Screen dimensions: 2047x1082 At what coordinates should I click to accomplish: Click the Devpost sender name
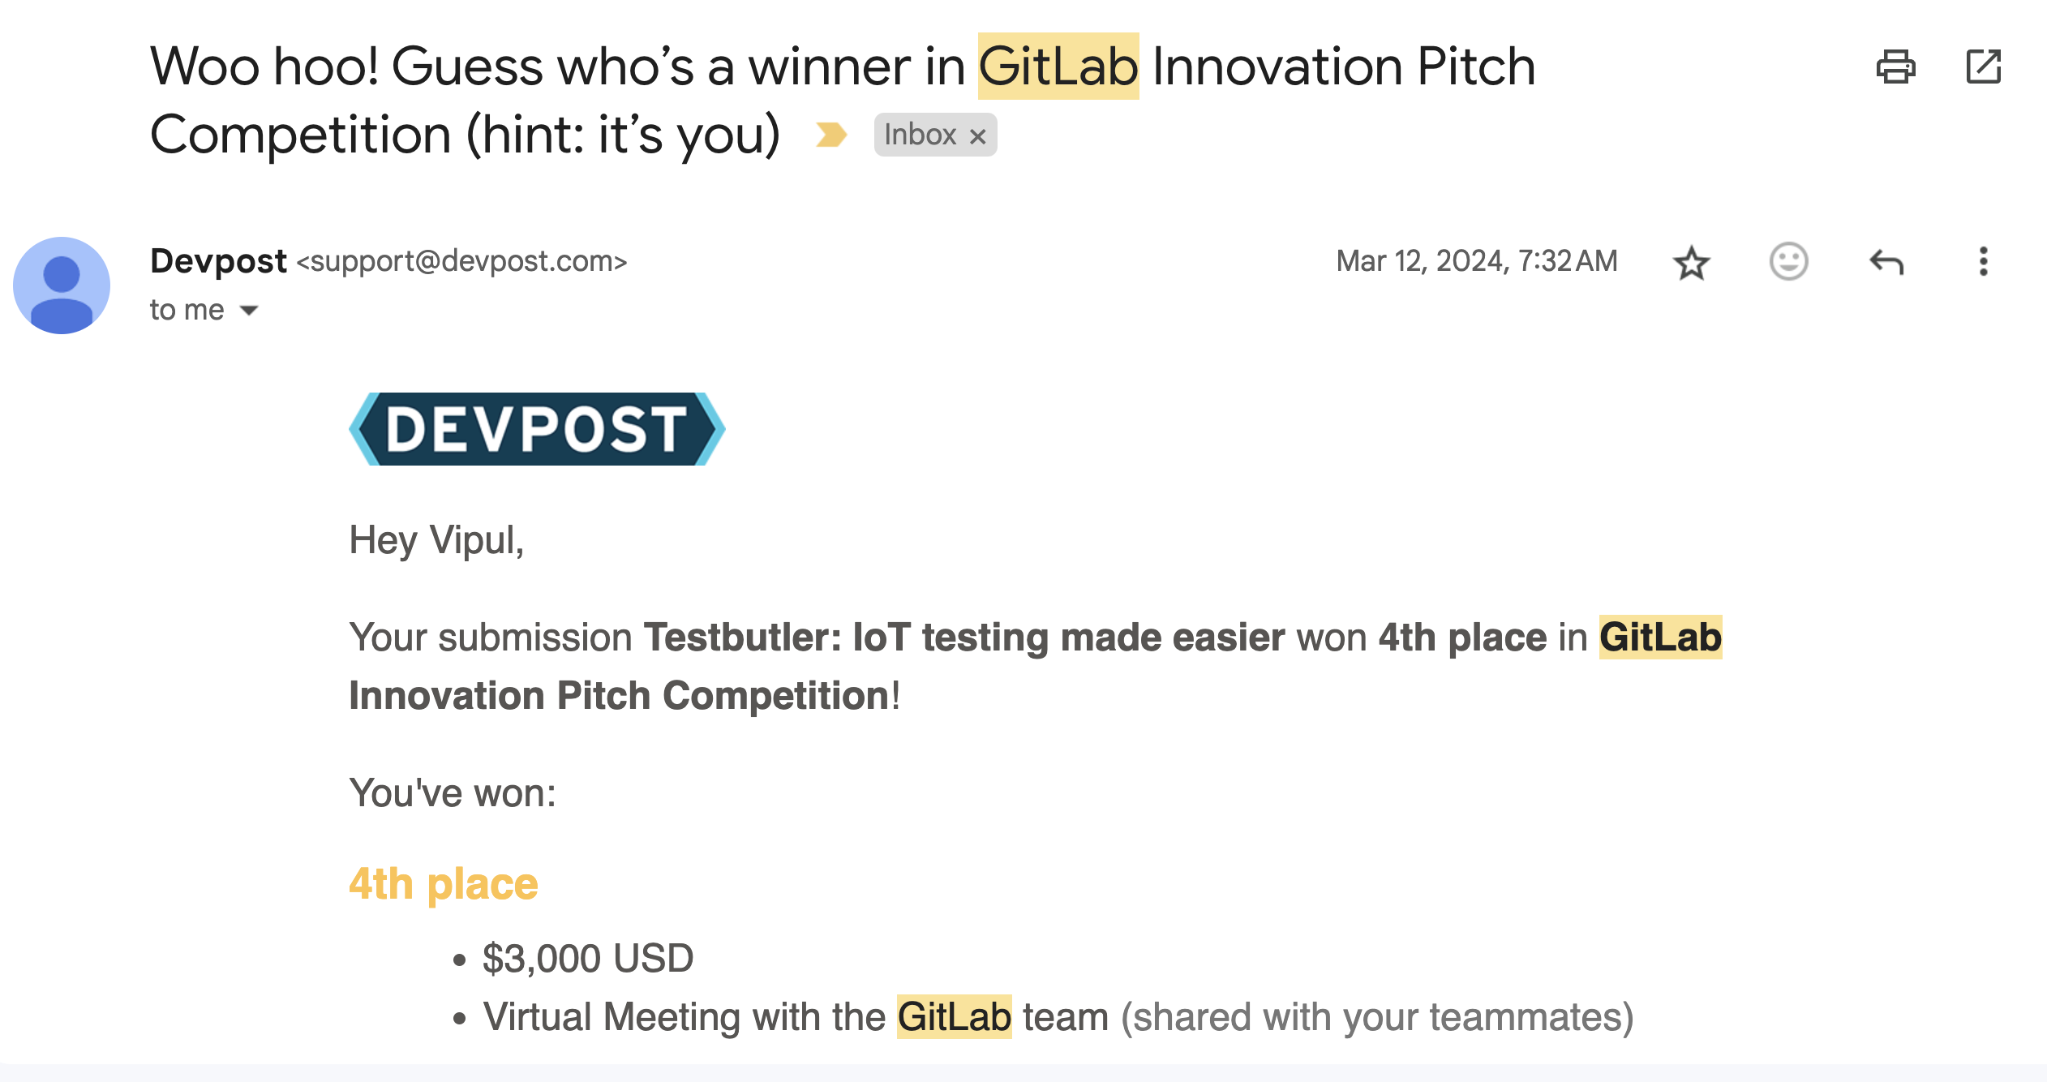(218, 261)
